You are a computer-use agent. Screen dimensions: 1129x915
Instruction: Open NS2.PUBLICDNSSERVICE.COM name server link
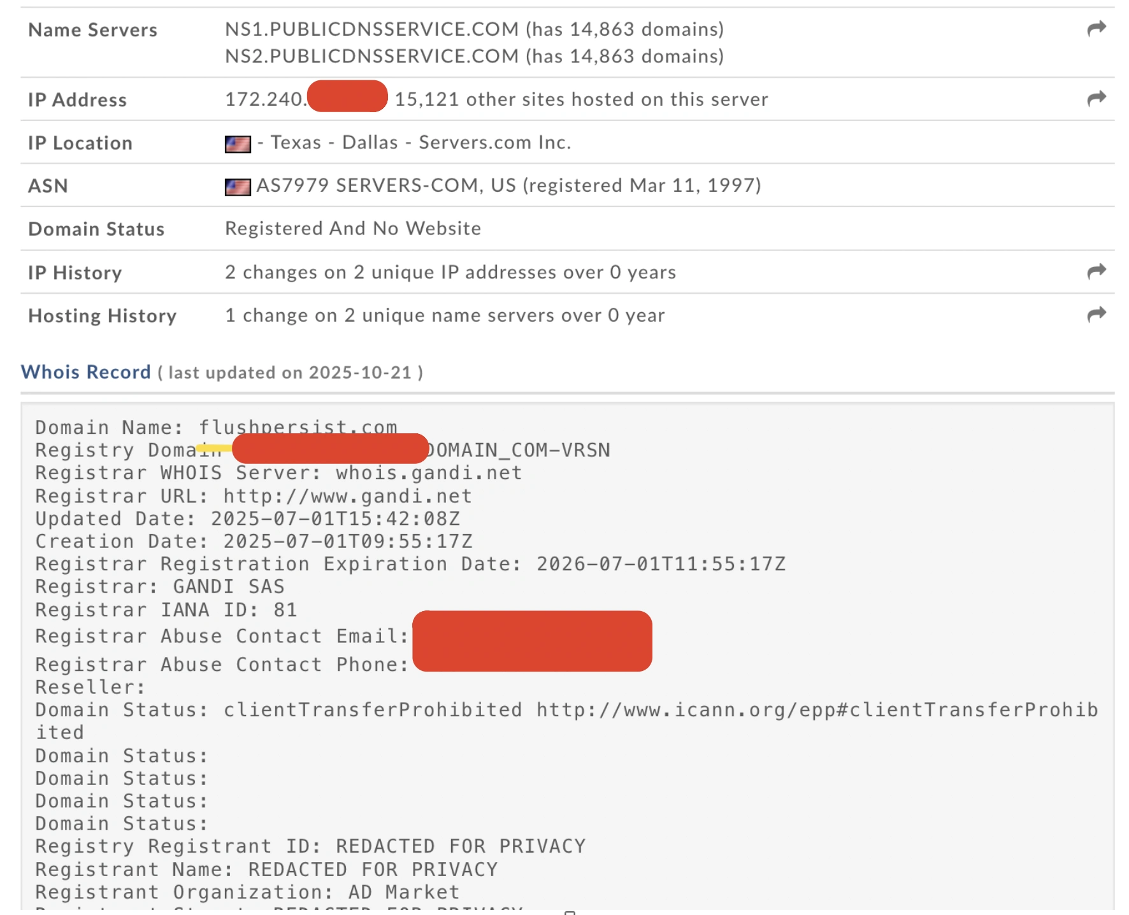(370, 57)
